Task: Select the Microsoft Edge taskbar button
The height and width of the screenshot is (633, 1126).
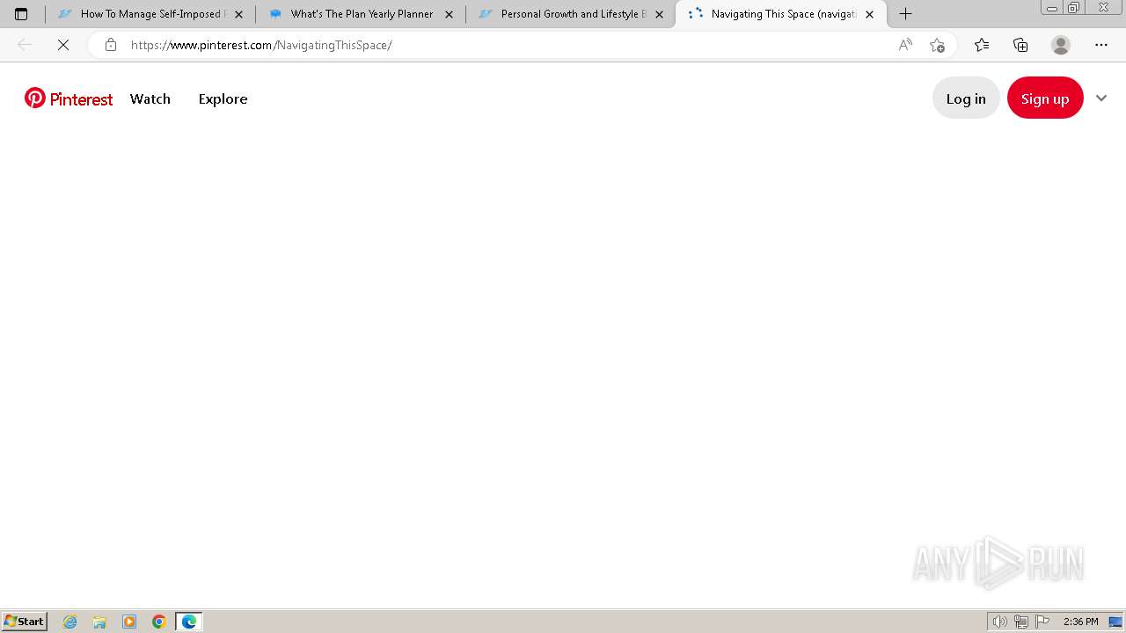Action: tap(189, 622)
